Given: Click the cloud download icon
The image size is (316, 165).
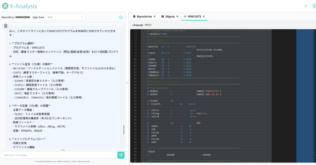Looking at the screenshot, I should coord(121,17).
